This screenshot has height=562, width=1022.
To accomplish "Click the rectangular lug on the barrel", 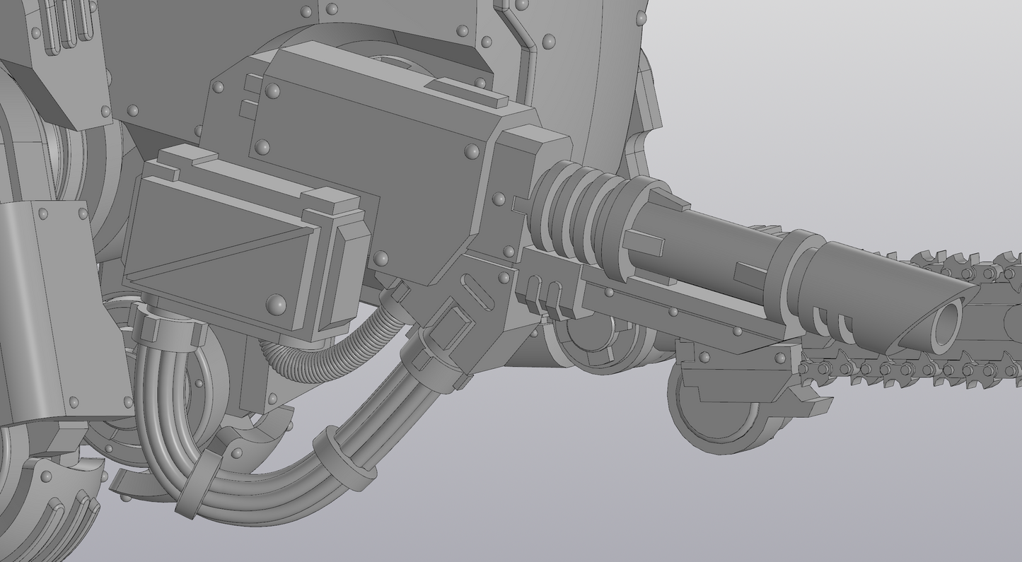I will (644, 244).
